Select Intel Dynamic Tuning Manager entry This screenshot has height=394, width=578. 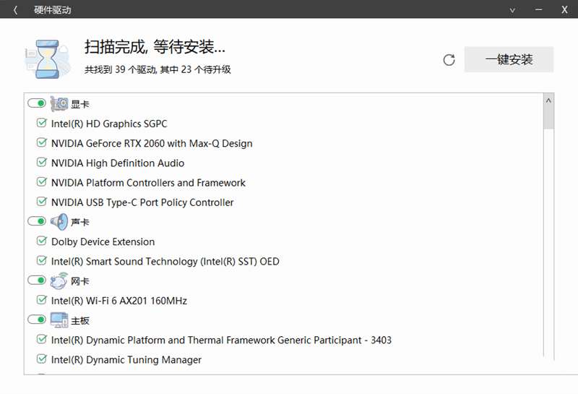click(126, 360)
